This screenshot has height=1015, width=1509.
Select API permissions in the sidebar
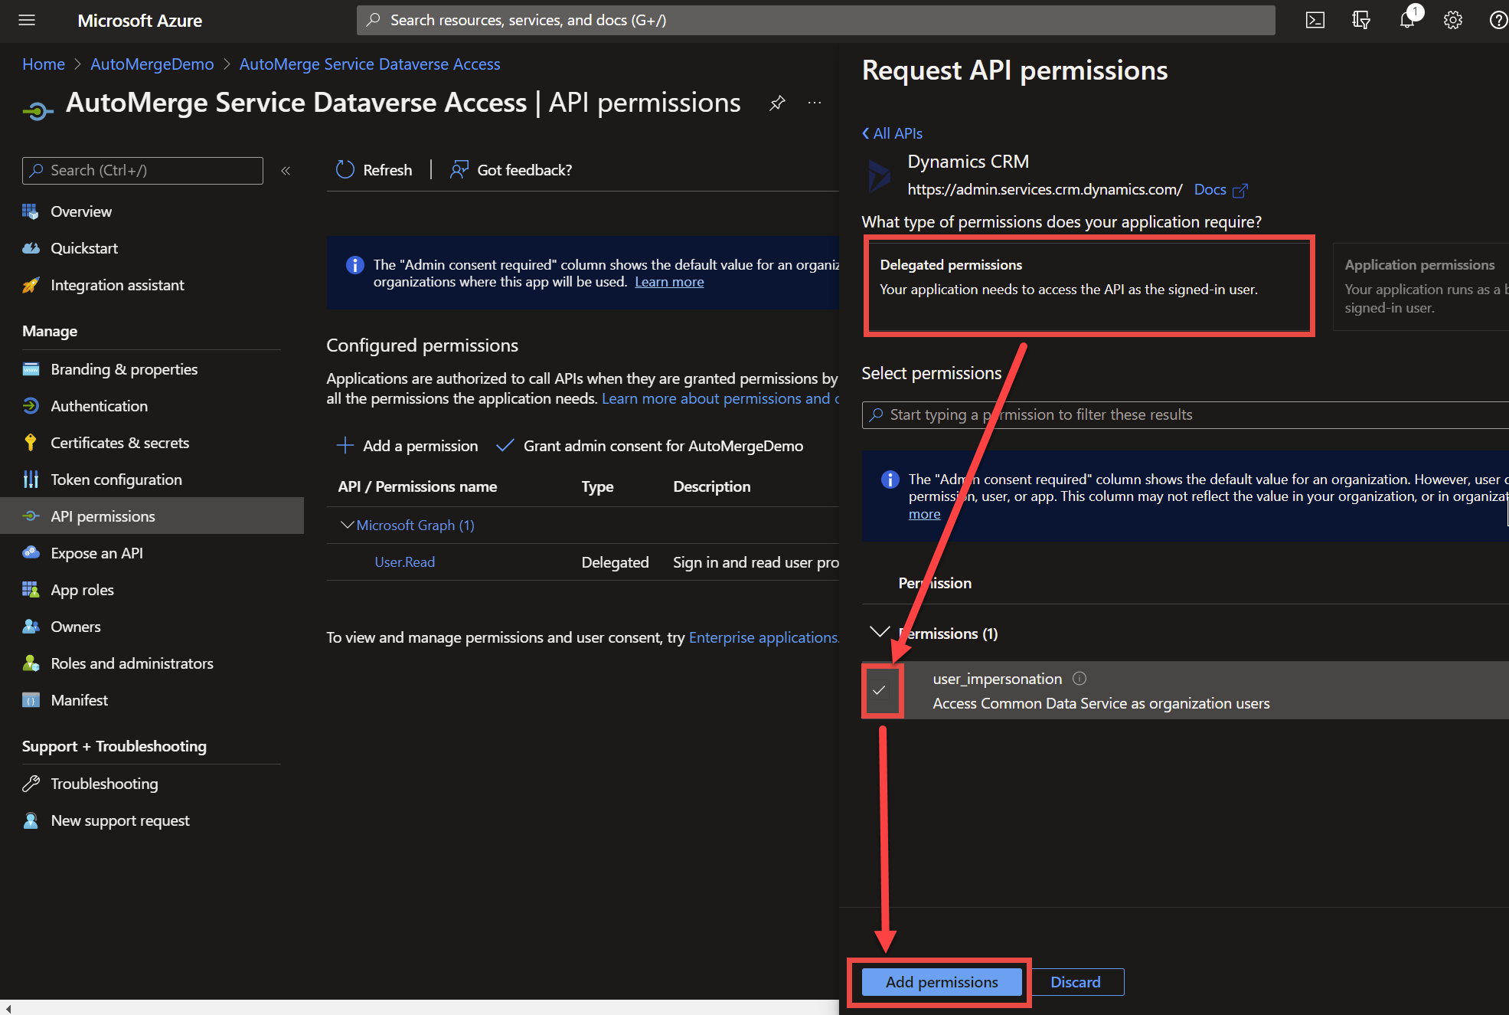(x=152, y=516)
